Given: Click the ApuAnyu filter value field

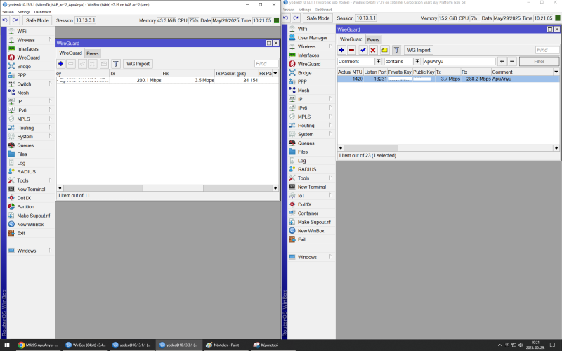Looking at the screenshot, I should click(x=459, y=62).
